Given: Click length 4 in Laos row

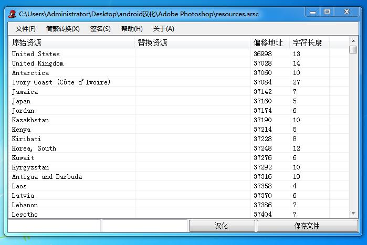Looking at the screenshot, I should (x=295, y=186).
